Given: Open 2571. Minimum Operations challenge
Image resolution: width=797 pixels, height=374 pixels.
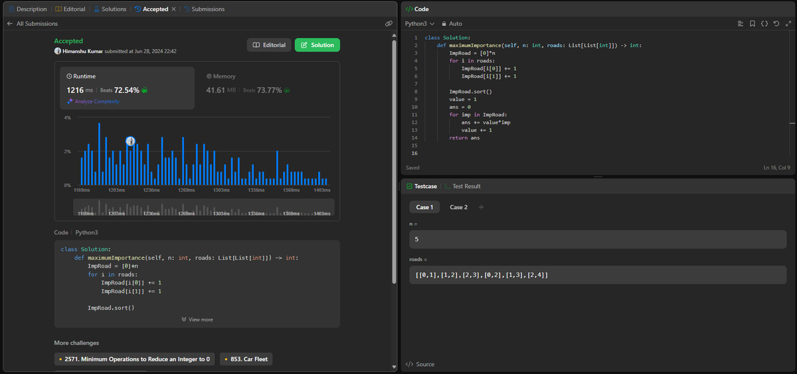Looking at the screenshot, I should [x=135, y=359].
